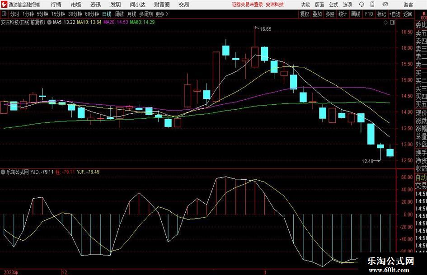The image size is (427, 275).
Task: Click the 返回 back button
Action: click(x=408, y=14)
